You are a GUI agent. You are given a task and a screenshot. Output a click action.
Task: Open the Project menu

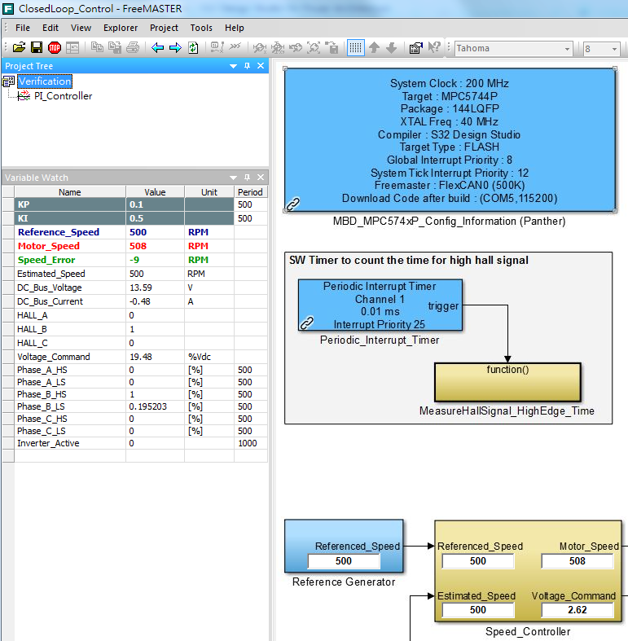(164, 28)
